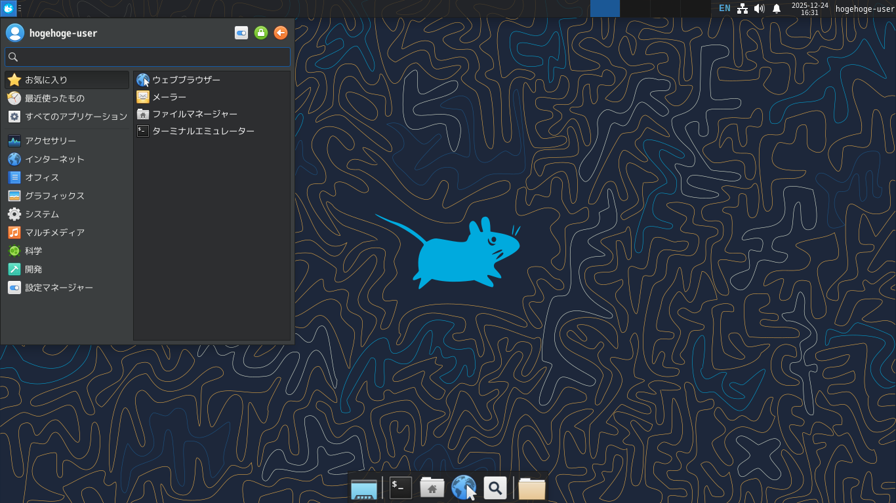Select the お気に入り category
Screen dimensions: 896x503
coord(67,80)
